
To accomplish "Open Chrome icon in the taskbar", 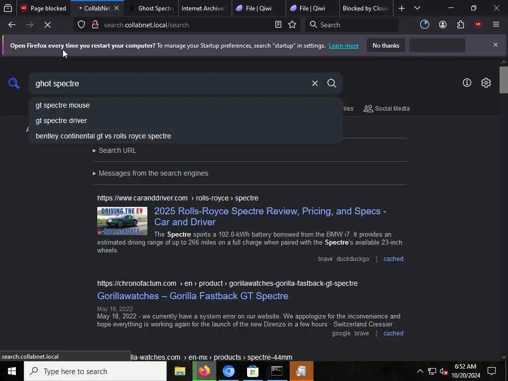I will [228, 371].
